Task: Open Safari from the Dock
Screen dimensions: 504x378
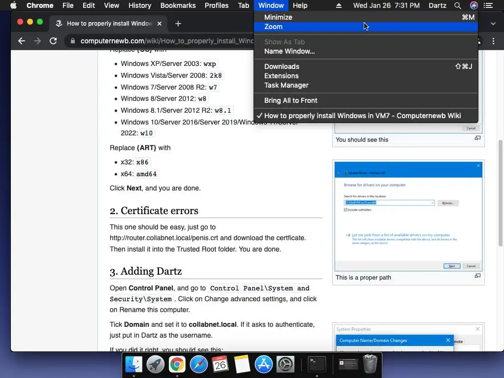Action: [x=199, y=365]
